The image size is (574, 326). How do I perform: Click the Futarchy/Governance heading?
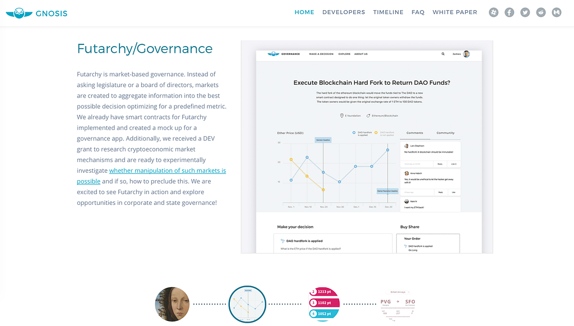coord(145,48)
